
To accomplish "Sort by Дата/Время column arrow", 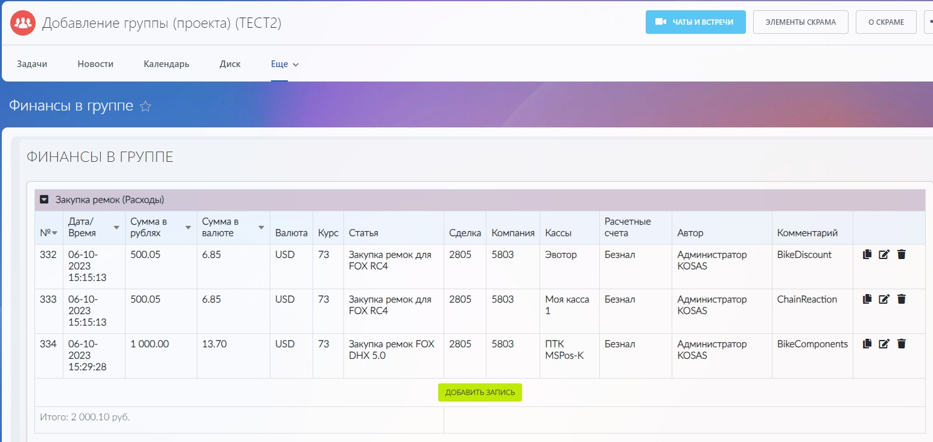I will [116, 228].
